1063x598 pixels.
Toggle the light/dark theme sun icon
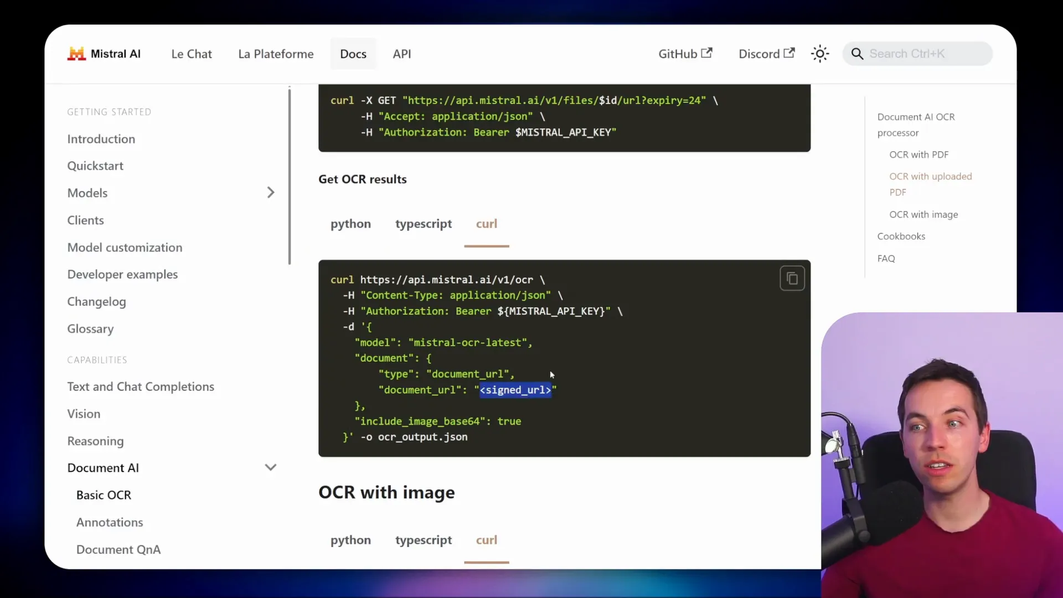(820, 54)
